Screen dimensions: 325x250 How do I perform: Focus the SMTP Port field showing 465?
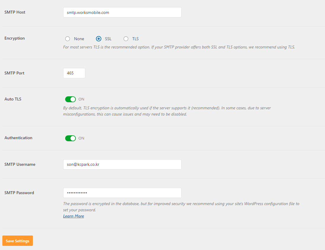(x=74, y=73)
